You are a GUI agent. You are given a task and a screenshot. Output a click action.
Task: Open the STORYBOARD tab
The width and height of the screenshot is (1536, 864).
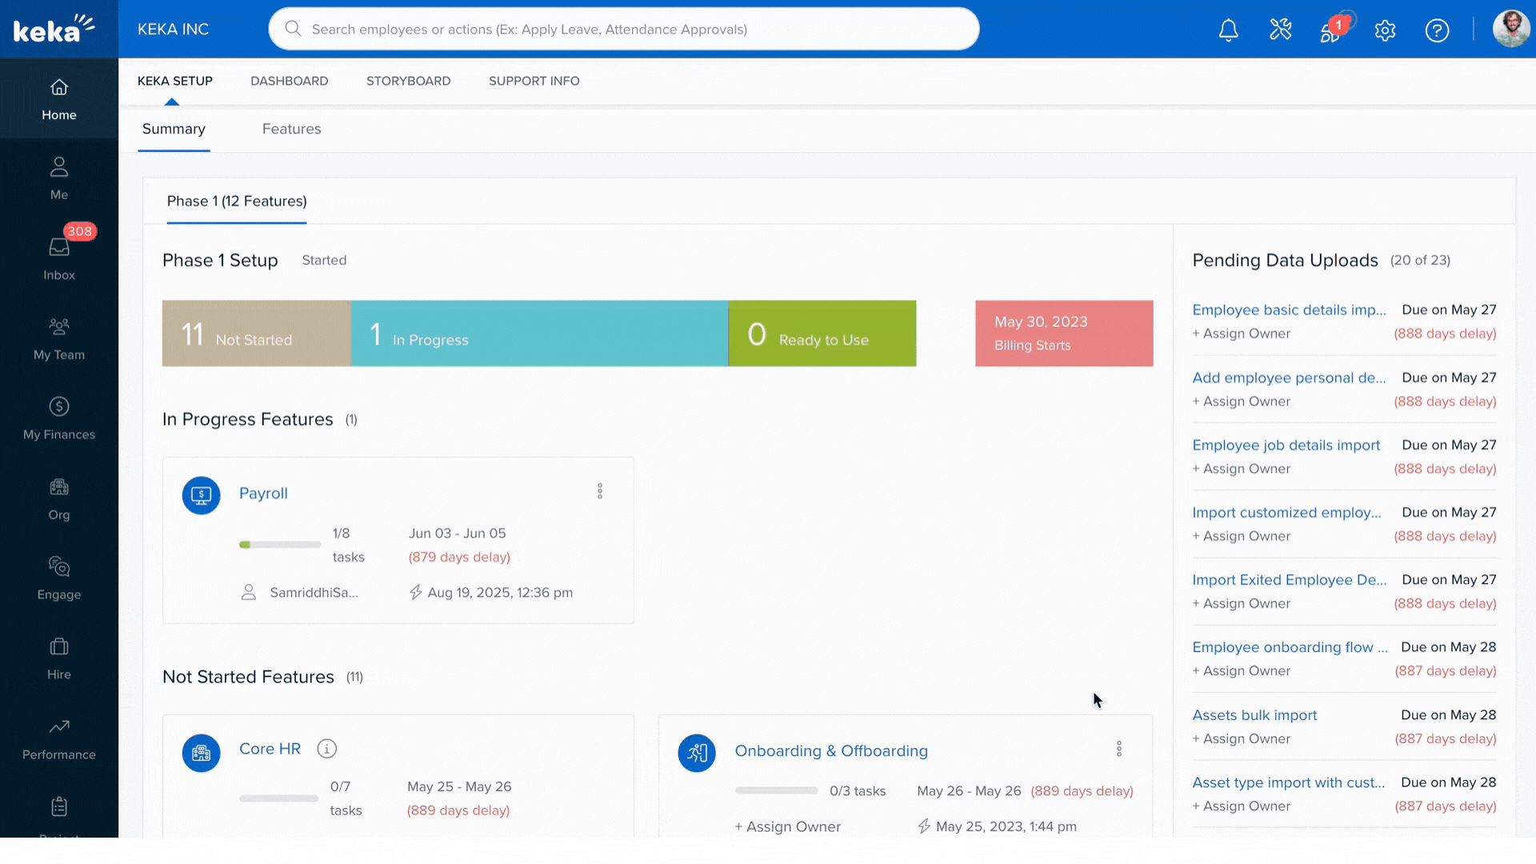[408, 81]
